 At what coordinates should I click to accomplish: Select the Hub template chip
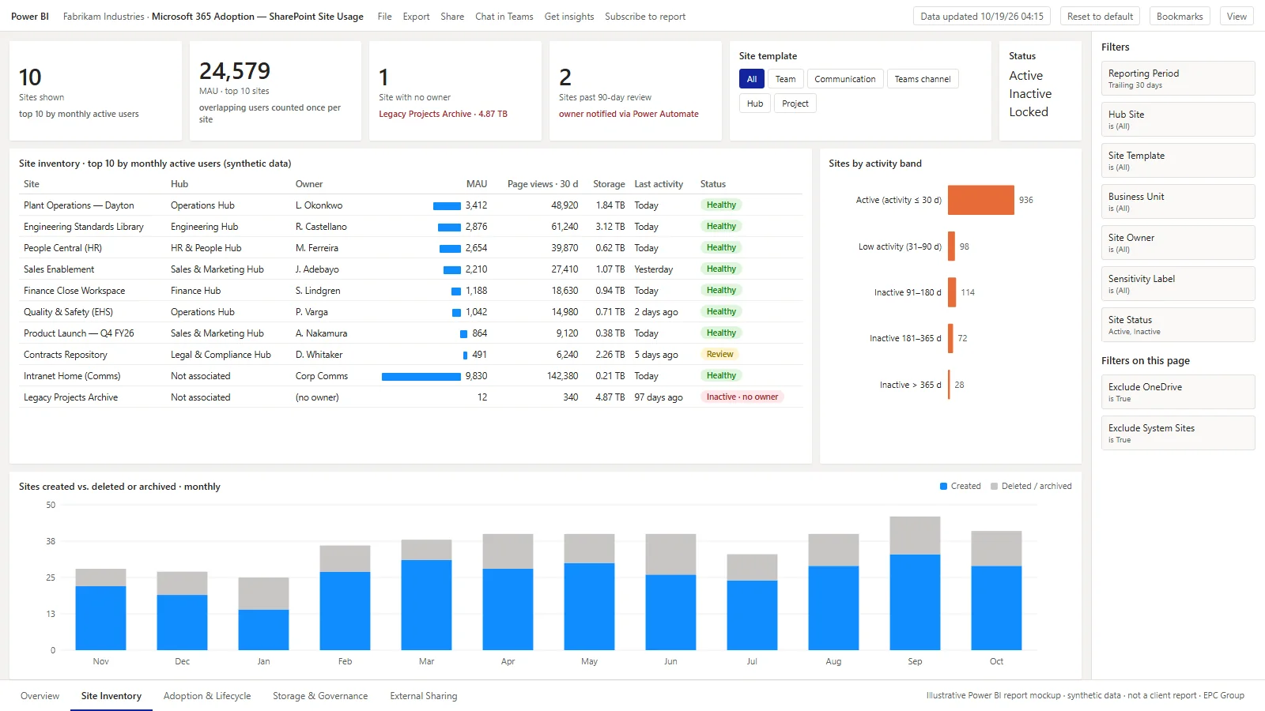click(x=755, y=103)
